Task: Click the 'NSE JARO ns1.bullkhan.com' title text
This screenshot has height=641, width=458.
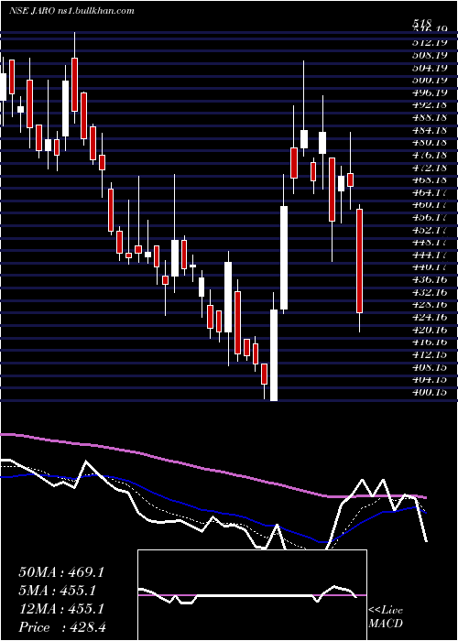Action: (71, 11)
